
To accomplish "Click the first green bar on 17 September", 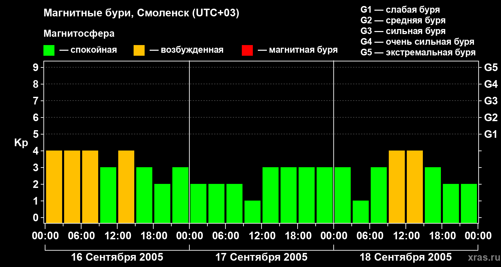I will pos(198,203).
